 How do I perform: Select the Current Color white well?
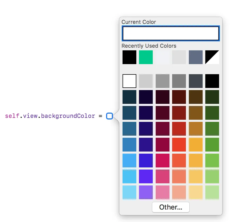pyautogui.click(x=171, y=33)
